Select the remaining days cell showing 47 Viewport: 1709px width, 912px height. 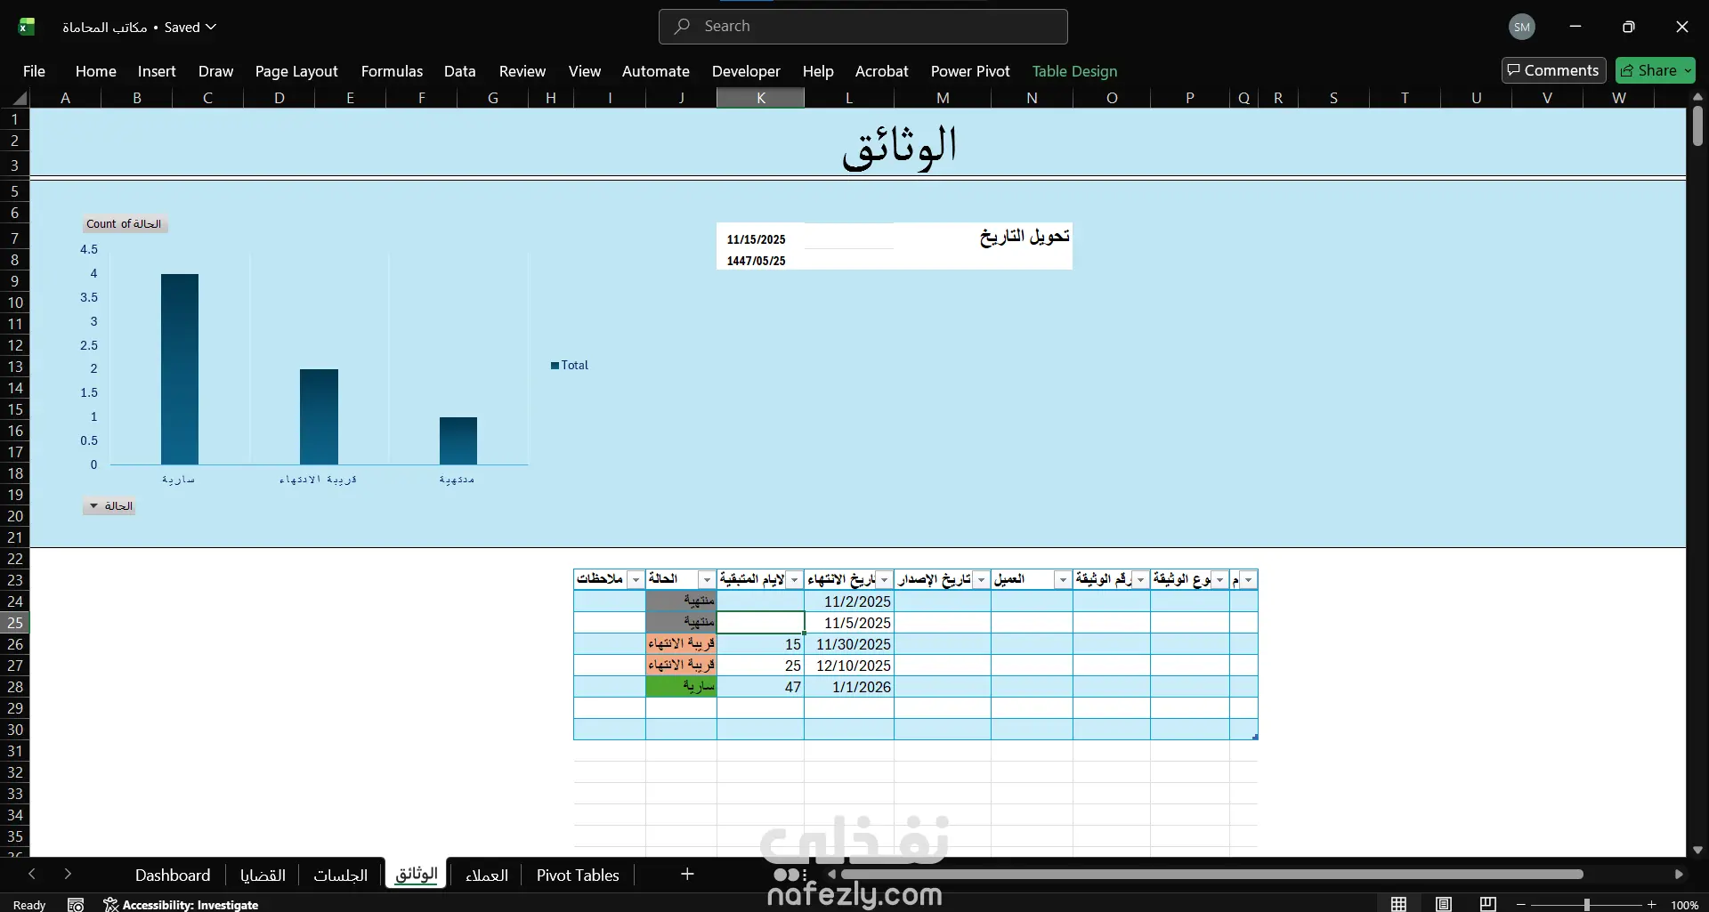click(x=761, y=687)
